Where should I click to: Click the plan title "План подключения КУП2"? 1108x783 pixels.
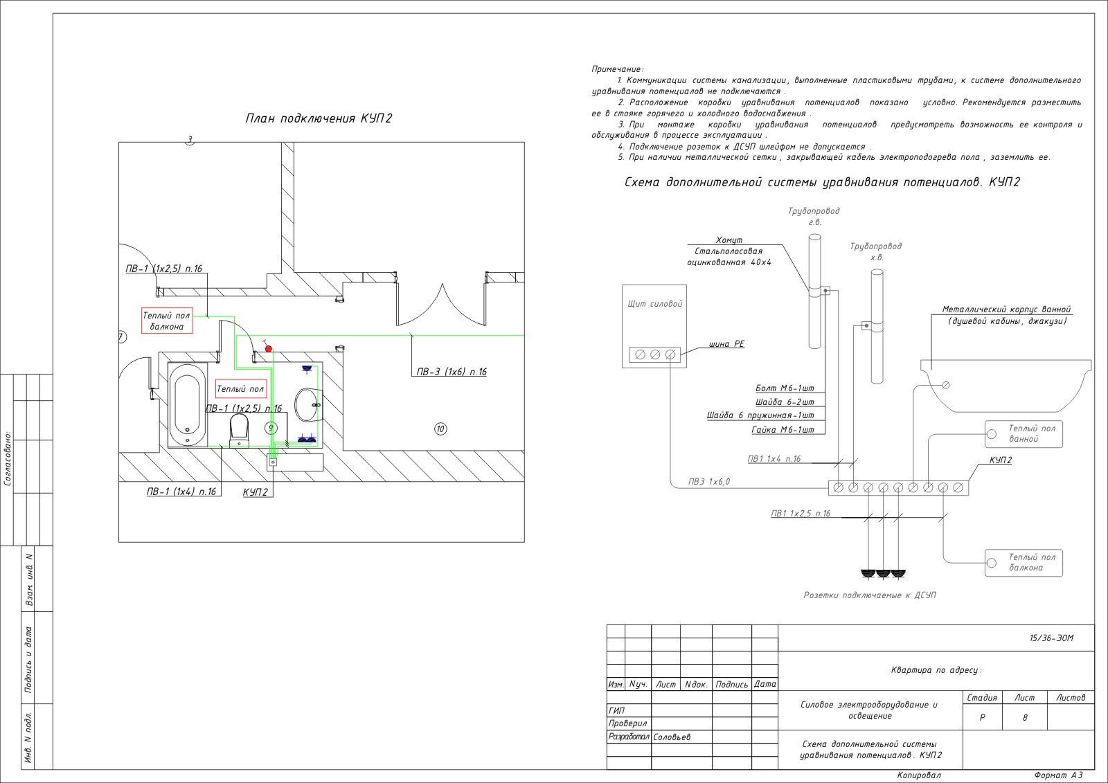[x=319, y=118]
